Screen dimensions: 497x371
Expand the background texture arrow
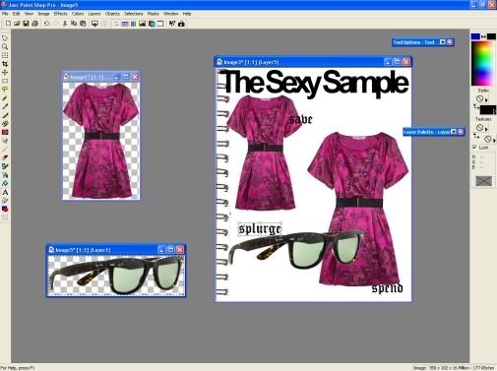(494, 140)
